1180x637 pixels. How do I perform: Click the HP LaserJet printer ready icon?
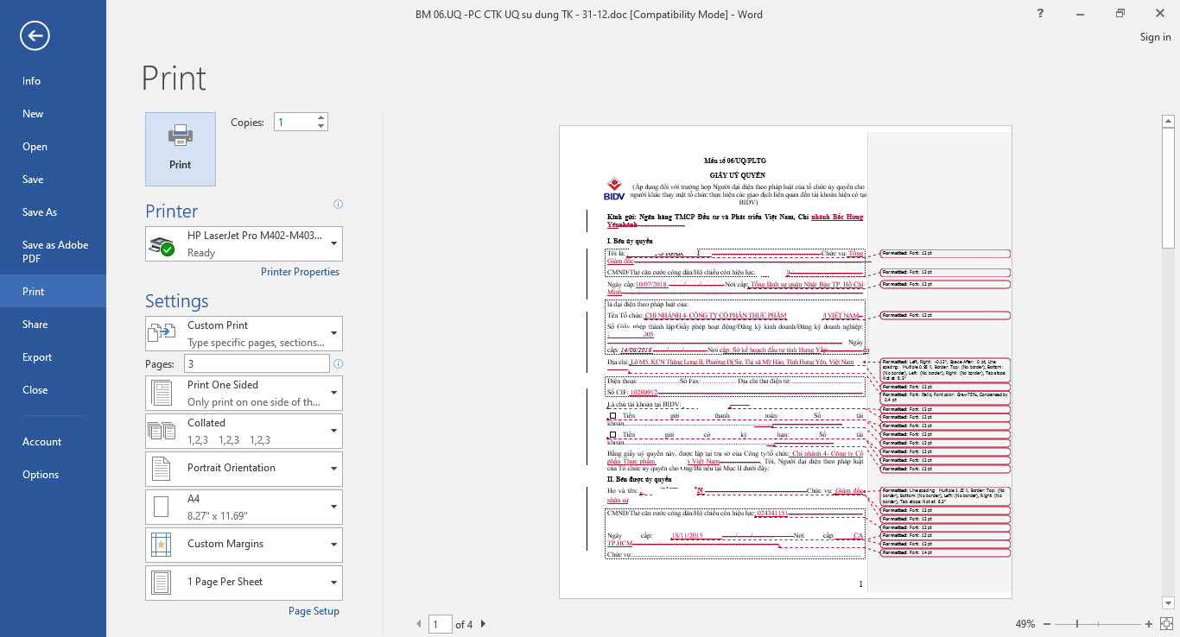162,246
